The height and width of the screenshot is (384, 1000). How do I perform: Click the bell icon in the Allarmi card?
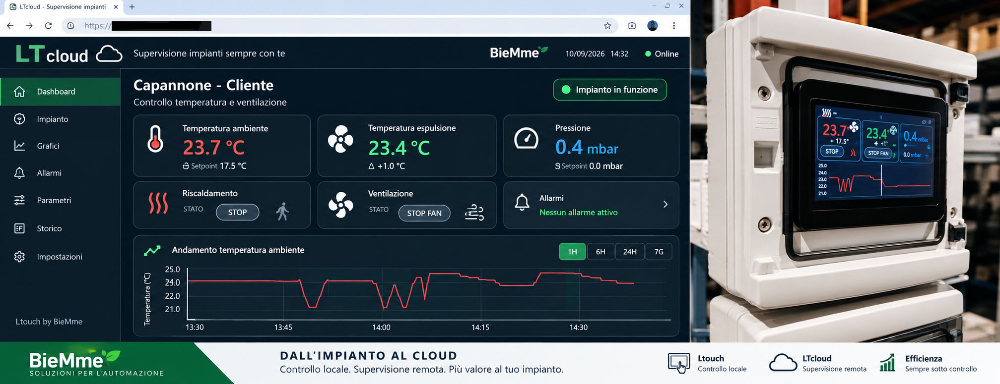pos(522,202)
